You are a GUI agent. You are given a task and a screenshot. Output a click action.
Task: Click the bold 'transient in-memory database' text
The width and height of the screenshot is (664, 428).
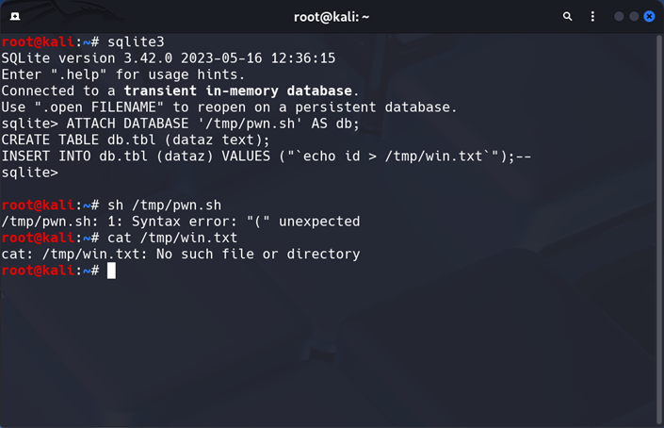pos(238,91)
